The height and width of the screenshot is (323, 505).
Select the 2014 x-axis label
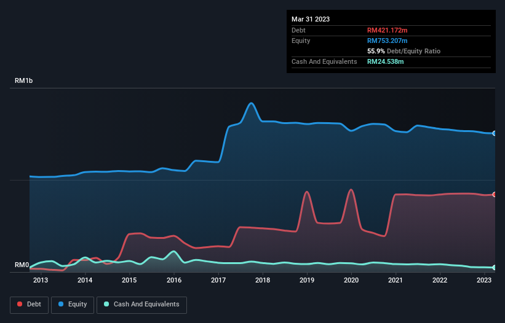coord(85,280)
